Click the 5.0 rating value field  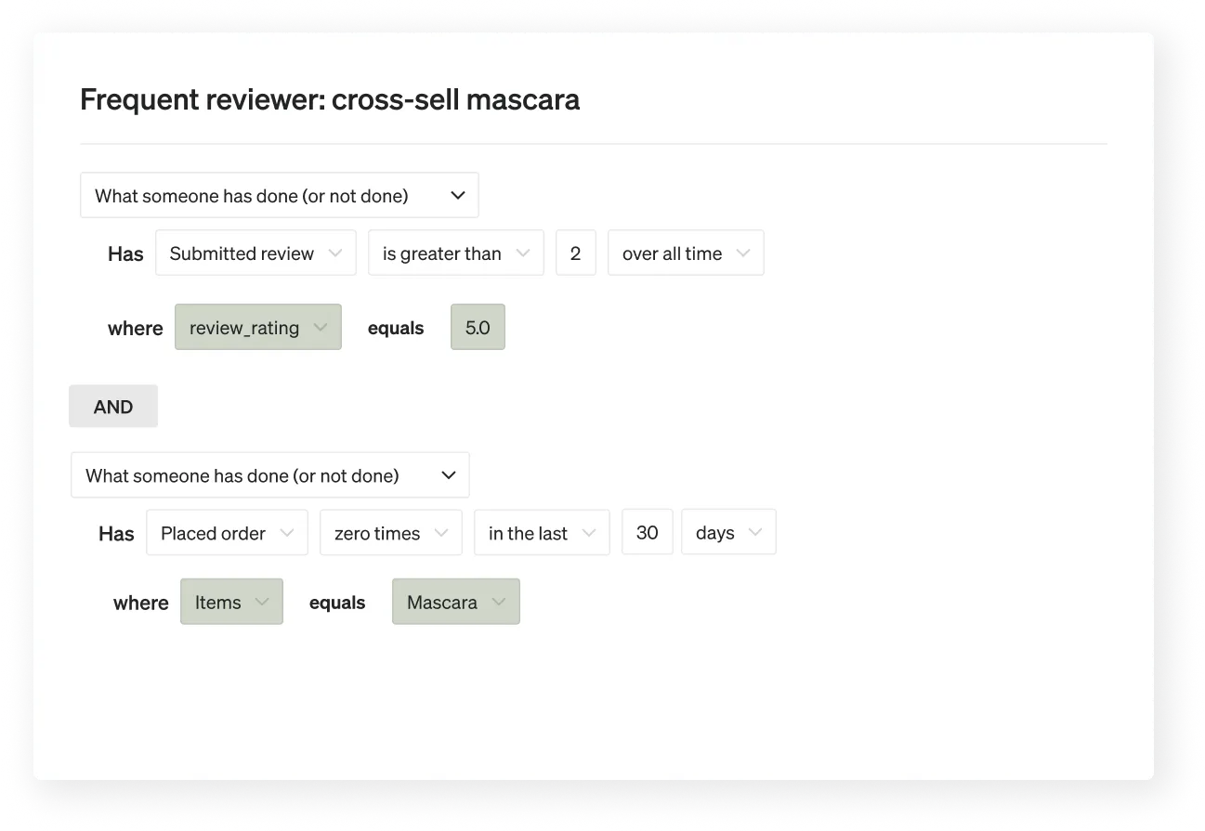pos(478,327)
